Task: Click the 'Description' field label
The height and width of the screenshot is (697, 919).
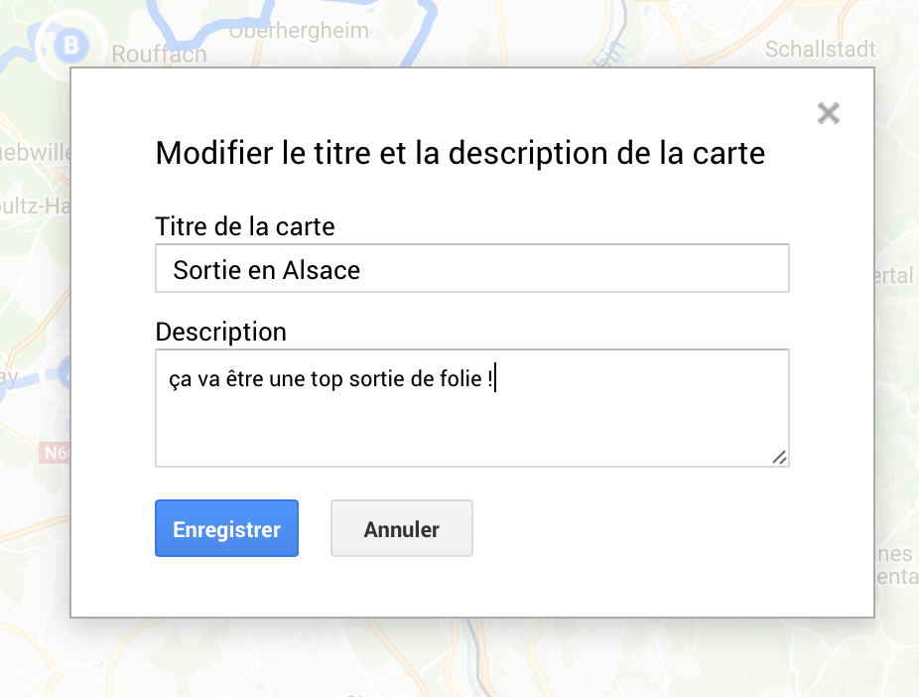Action: pyautogui.click(x=220, y=332)
